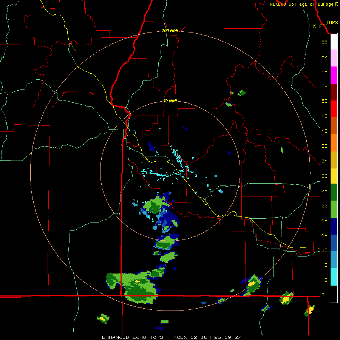Click the "TH" threshold legend label
The width and height of the screenshot is (340, 340).
click(325, 295)
